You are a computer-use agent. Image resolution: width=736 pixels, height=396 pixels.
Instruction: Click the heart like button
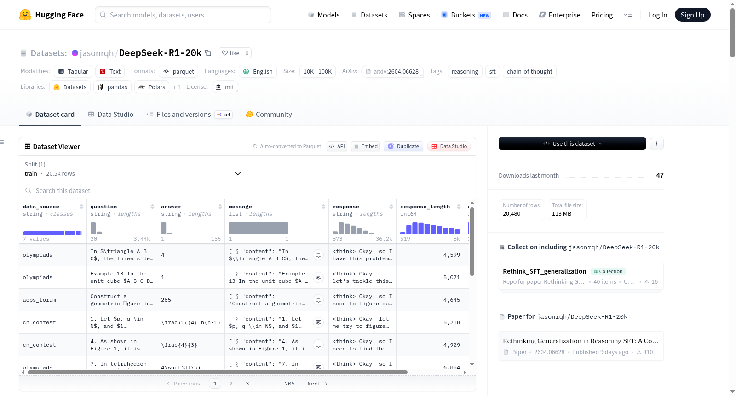click(x=230, y=53)
